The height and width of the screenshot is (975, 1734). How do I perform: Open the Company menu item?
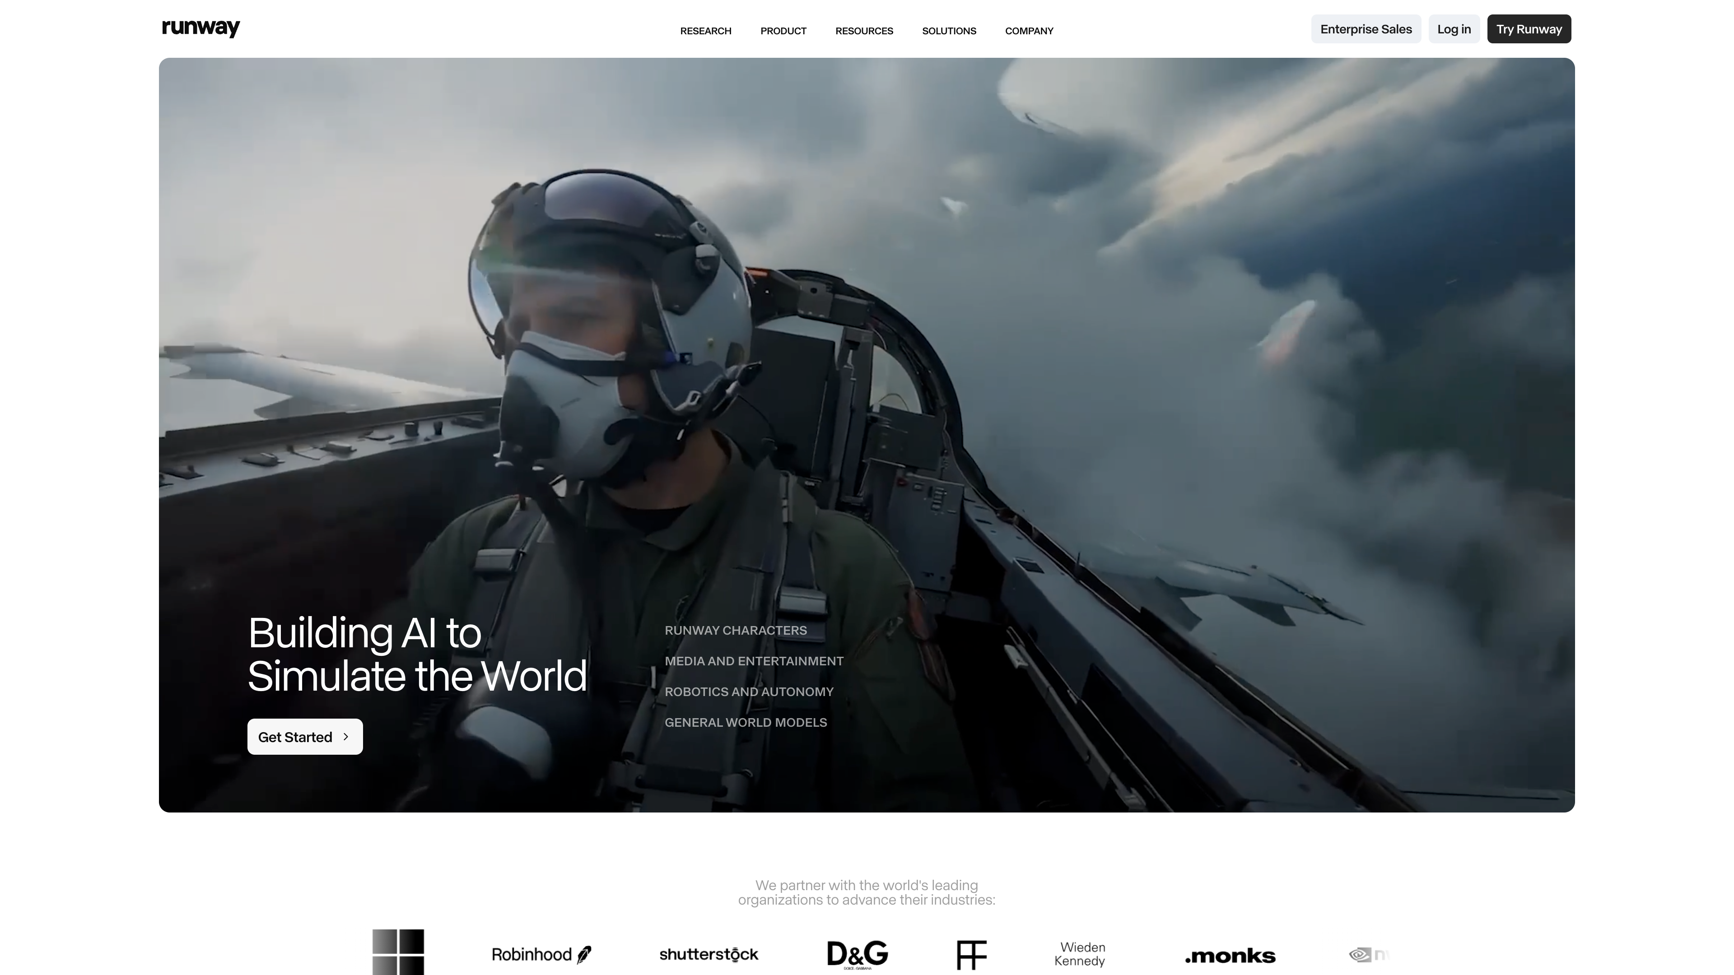click(1029, 31)
